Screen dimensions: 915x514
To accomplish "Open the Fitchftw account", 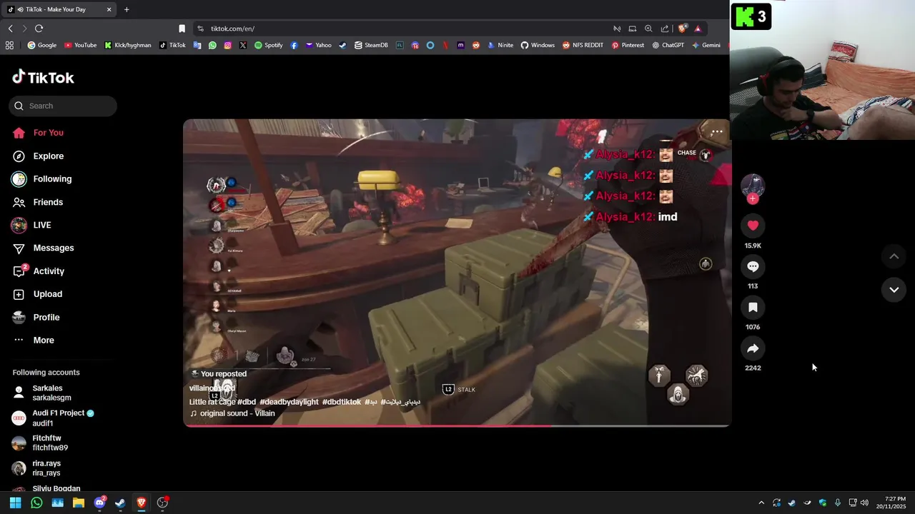I will point(40,443).
